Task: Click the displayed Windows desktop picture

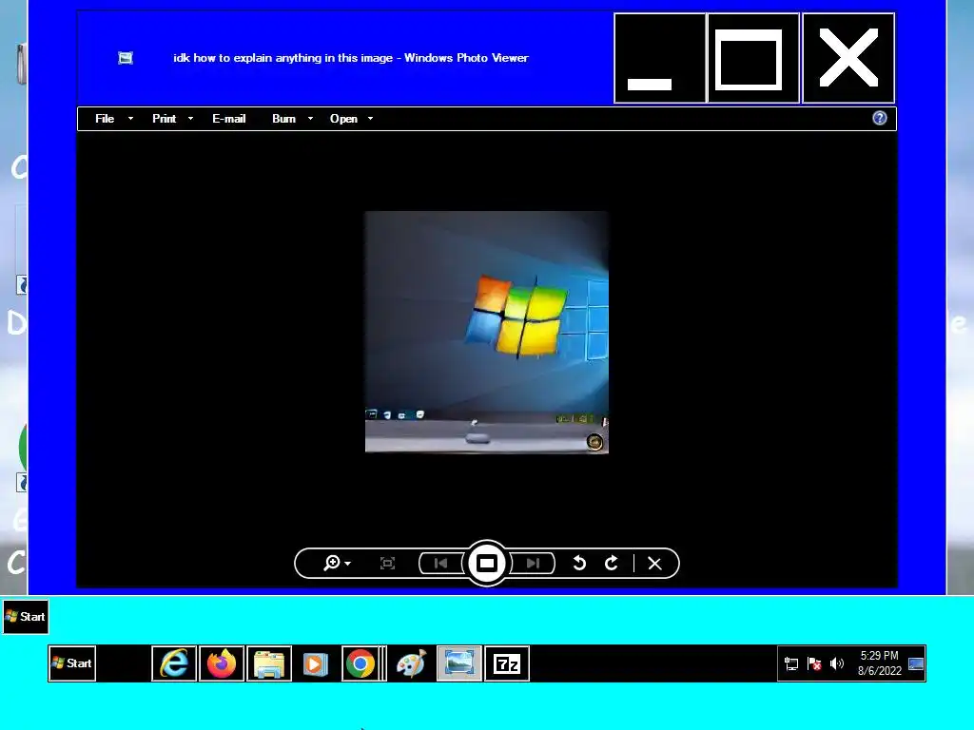Action: tap(487, 332)
